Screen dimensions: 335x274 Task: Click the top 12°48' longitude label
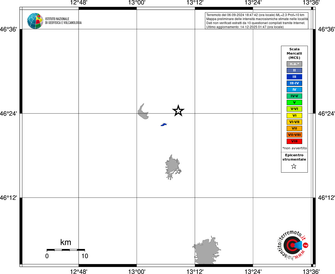(x=78, y=3)
